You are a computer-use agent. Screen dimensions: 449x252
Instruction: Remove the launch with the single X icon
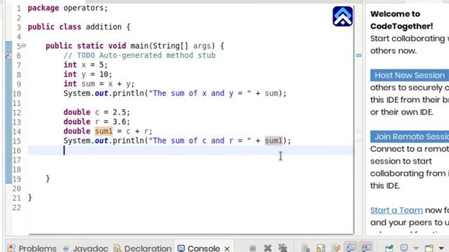click(x=268, y=248)
